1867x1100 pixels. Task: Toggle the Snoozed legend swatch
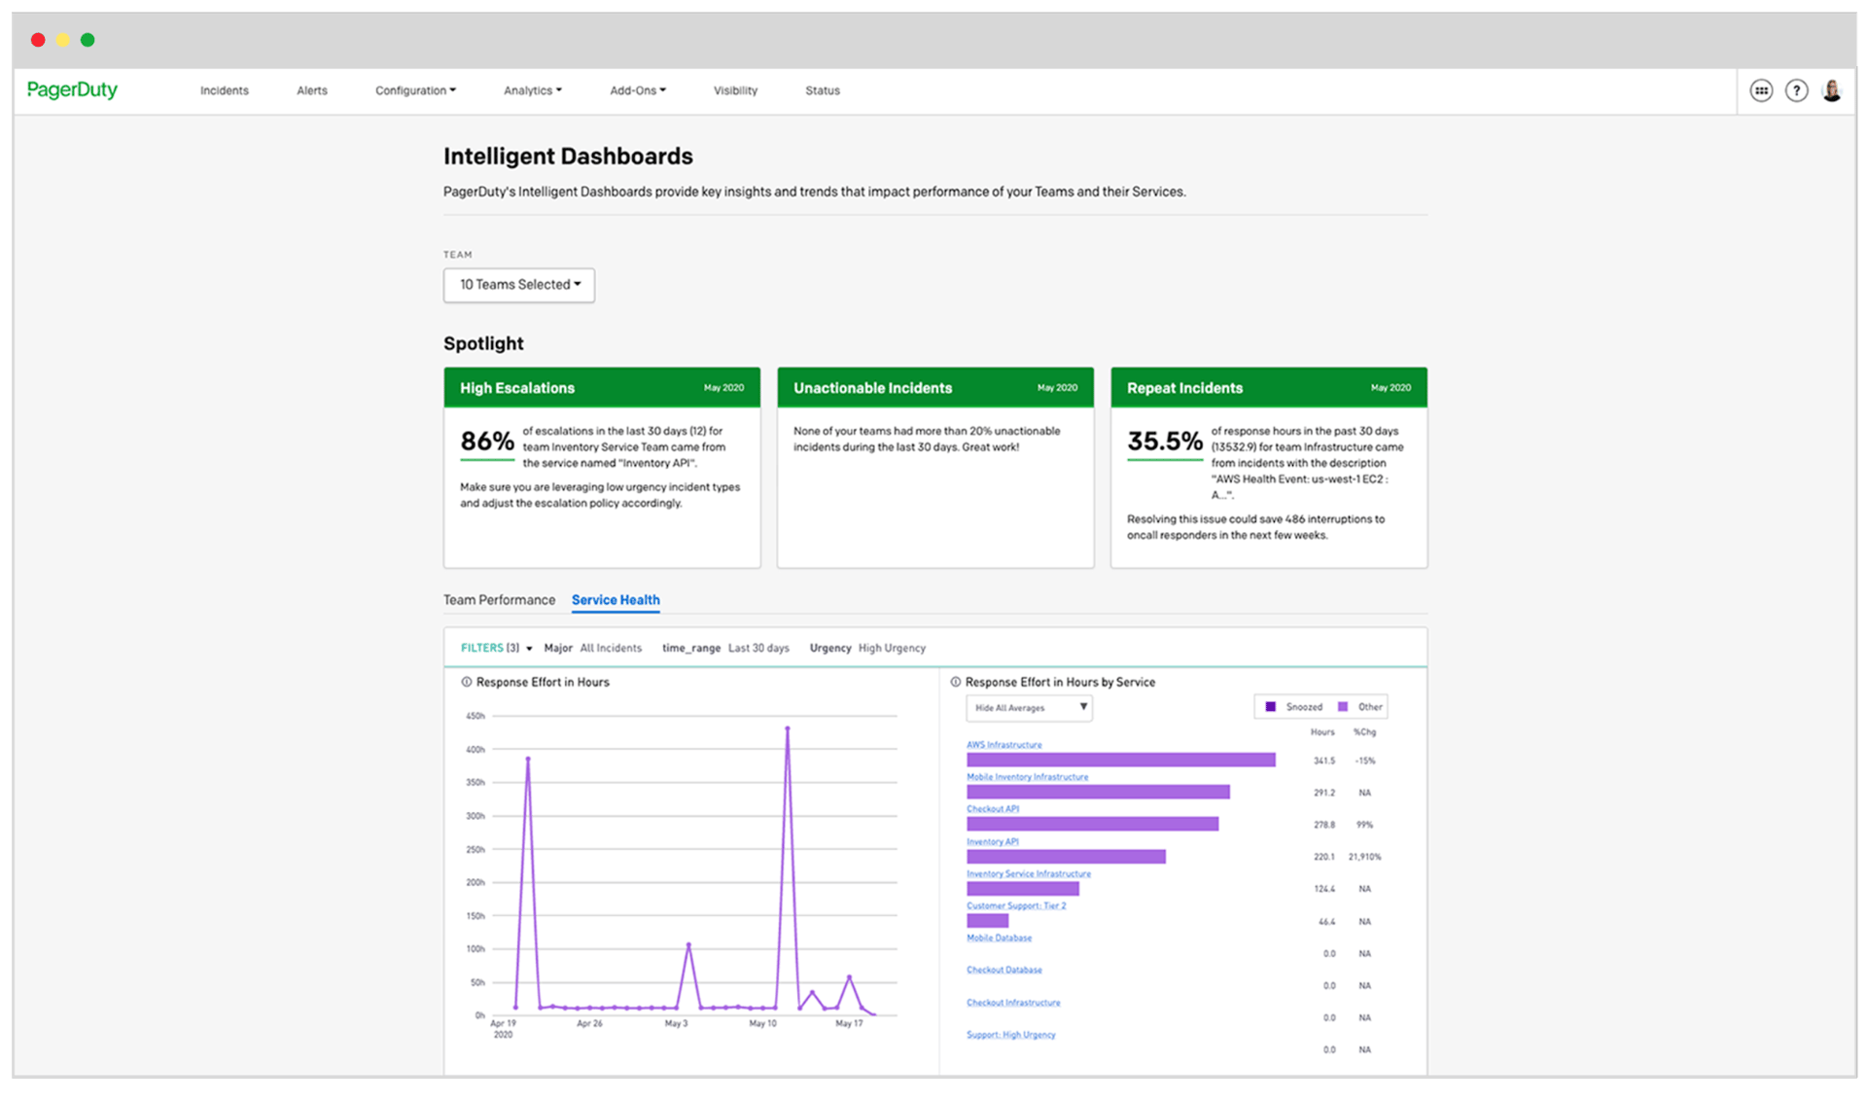click(x=1270, y=707)
